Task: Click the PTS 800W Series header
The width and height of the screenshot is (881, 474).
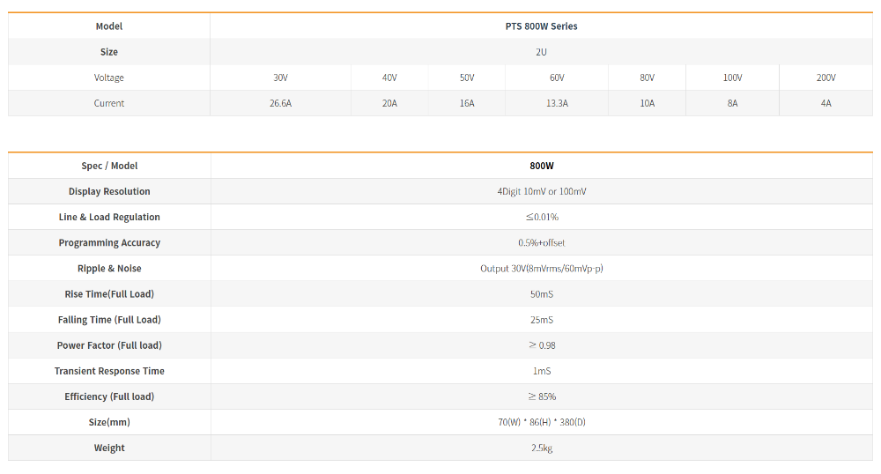Action: 541,26
